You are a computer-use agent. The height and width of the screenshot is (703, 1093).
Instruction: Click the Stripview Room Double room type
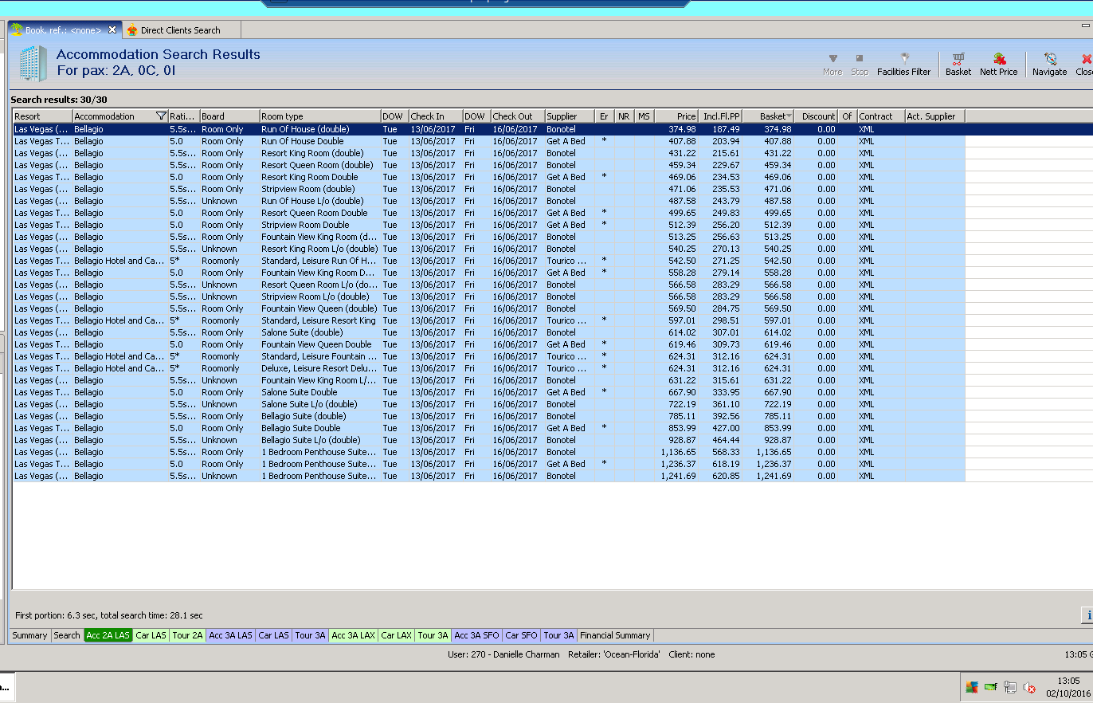[305, 225]
